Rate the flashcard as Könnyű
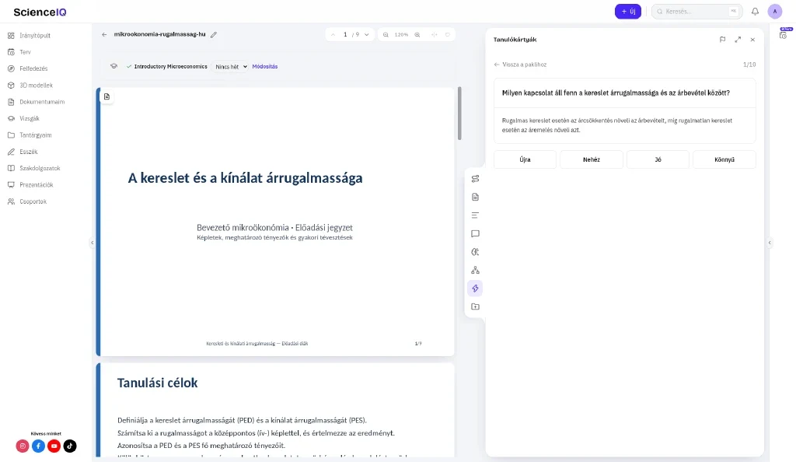The width and height of the screenshot is (796, 462). (x=724, y=159)
